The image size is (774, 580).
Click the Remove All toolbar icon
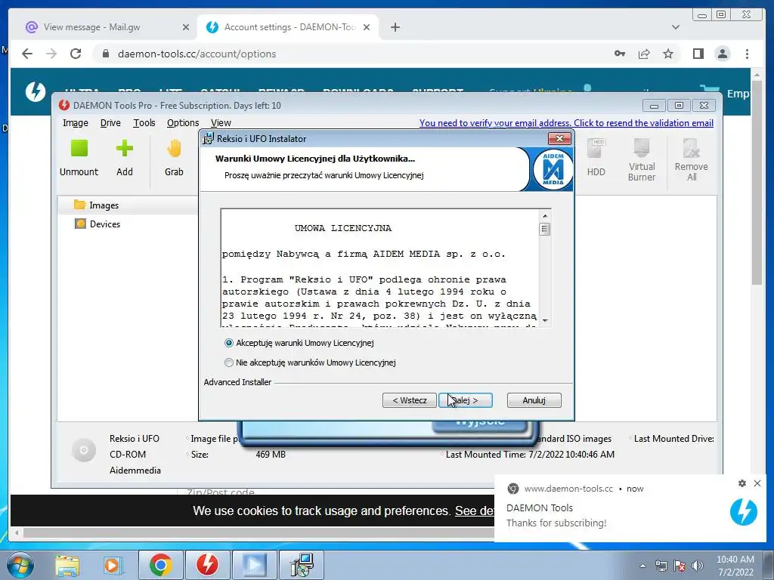(x=691, y=148)
